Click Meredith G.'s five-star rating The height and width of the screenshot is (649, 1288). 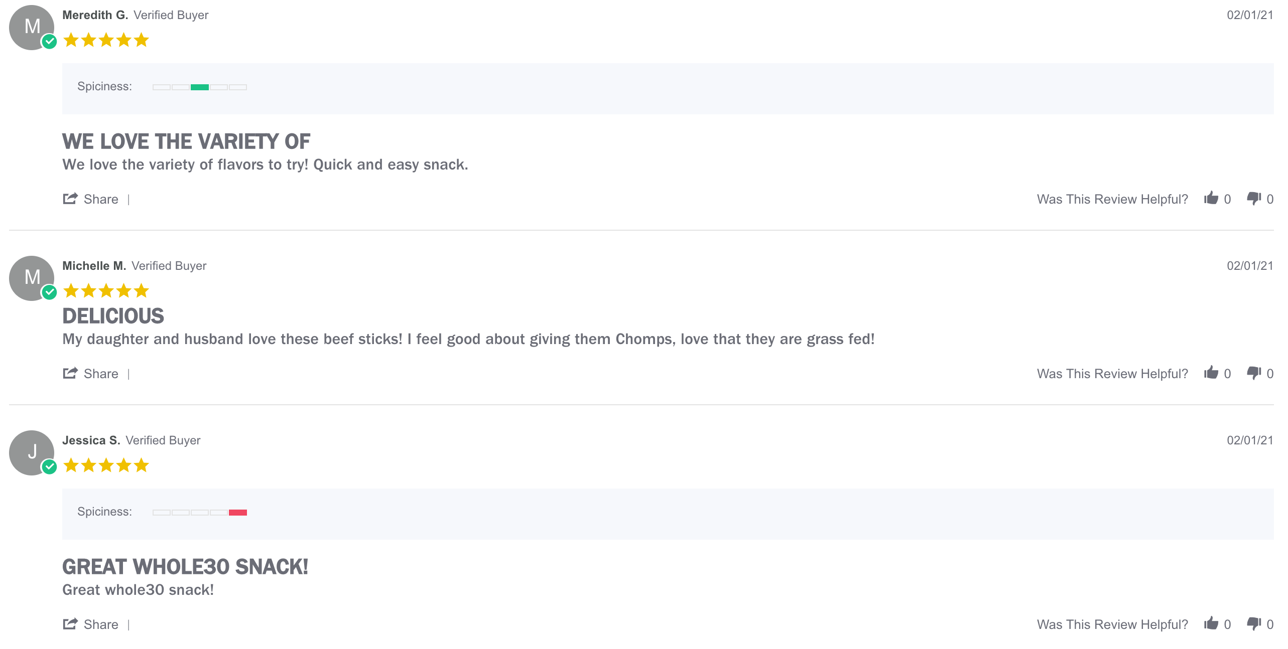click(106, 40)
